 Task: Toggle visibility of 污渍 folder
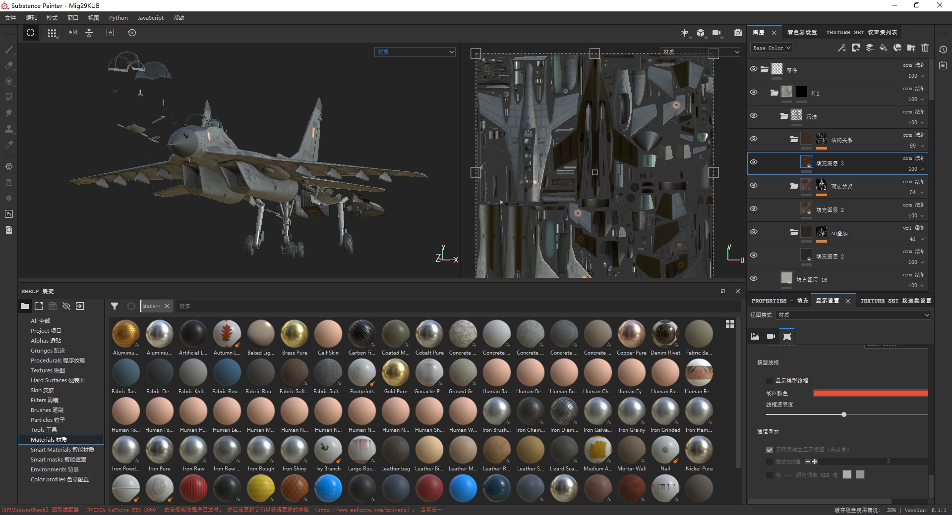tap(754, 116)
